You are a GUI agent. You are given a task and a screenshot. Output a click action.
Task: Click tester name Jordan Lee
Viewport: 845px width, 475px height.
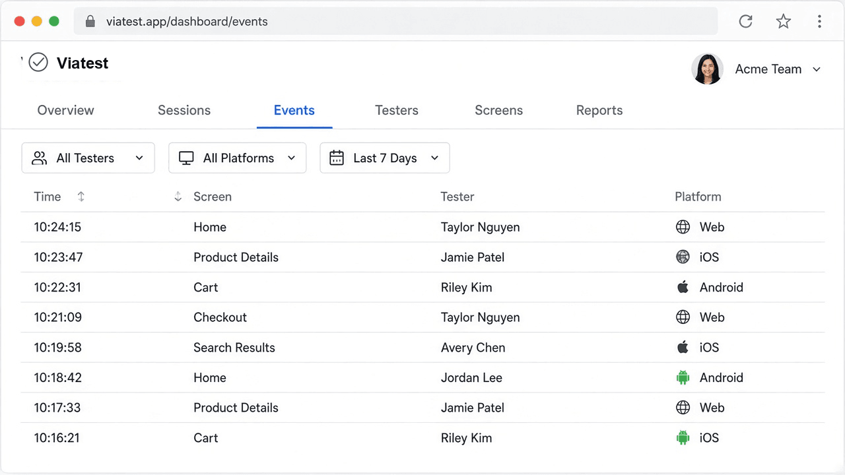(472, 377)
